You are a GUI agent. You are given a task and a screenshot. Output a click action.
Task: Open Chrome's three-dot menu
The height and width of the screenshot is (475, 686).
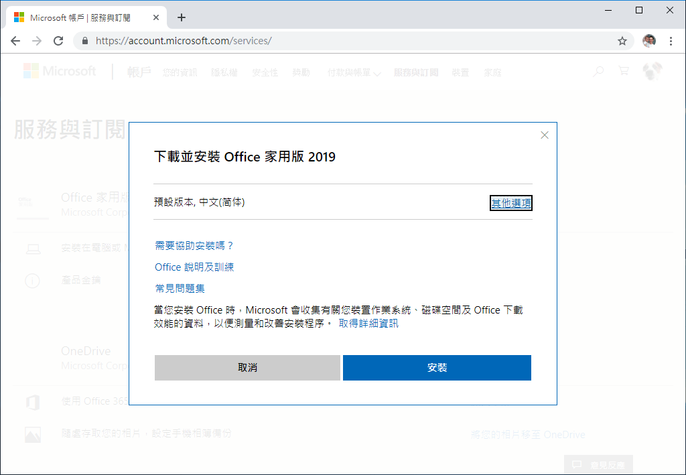(x=671, y=40)
